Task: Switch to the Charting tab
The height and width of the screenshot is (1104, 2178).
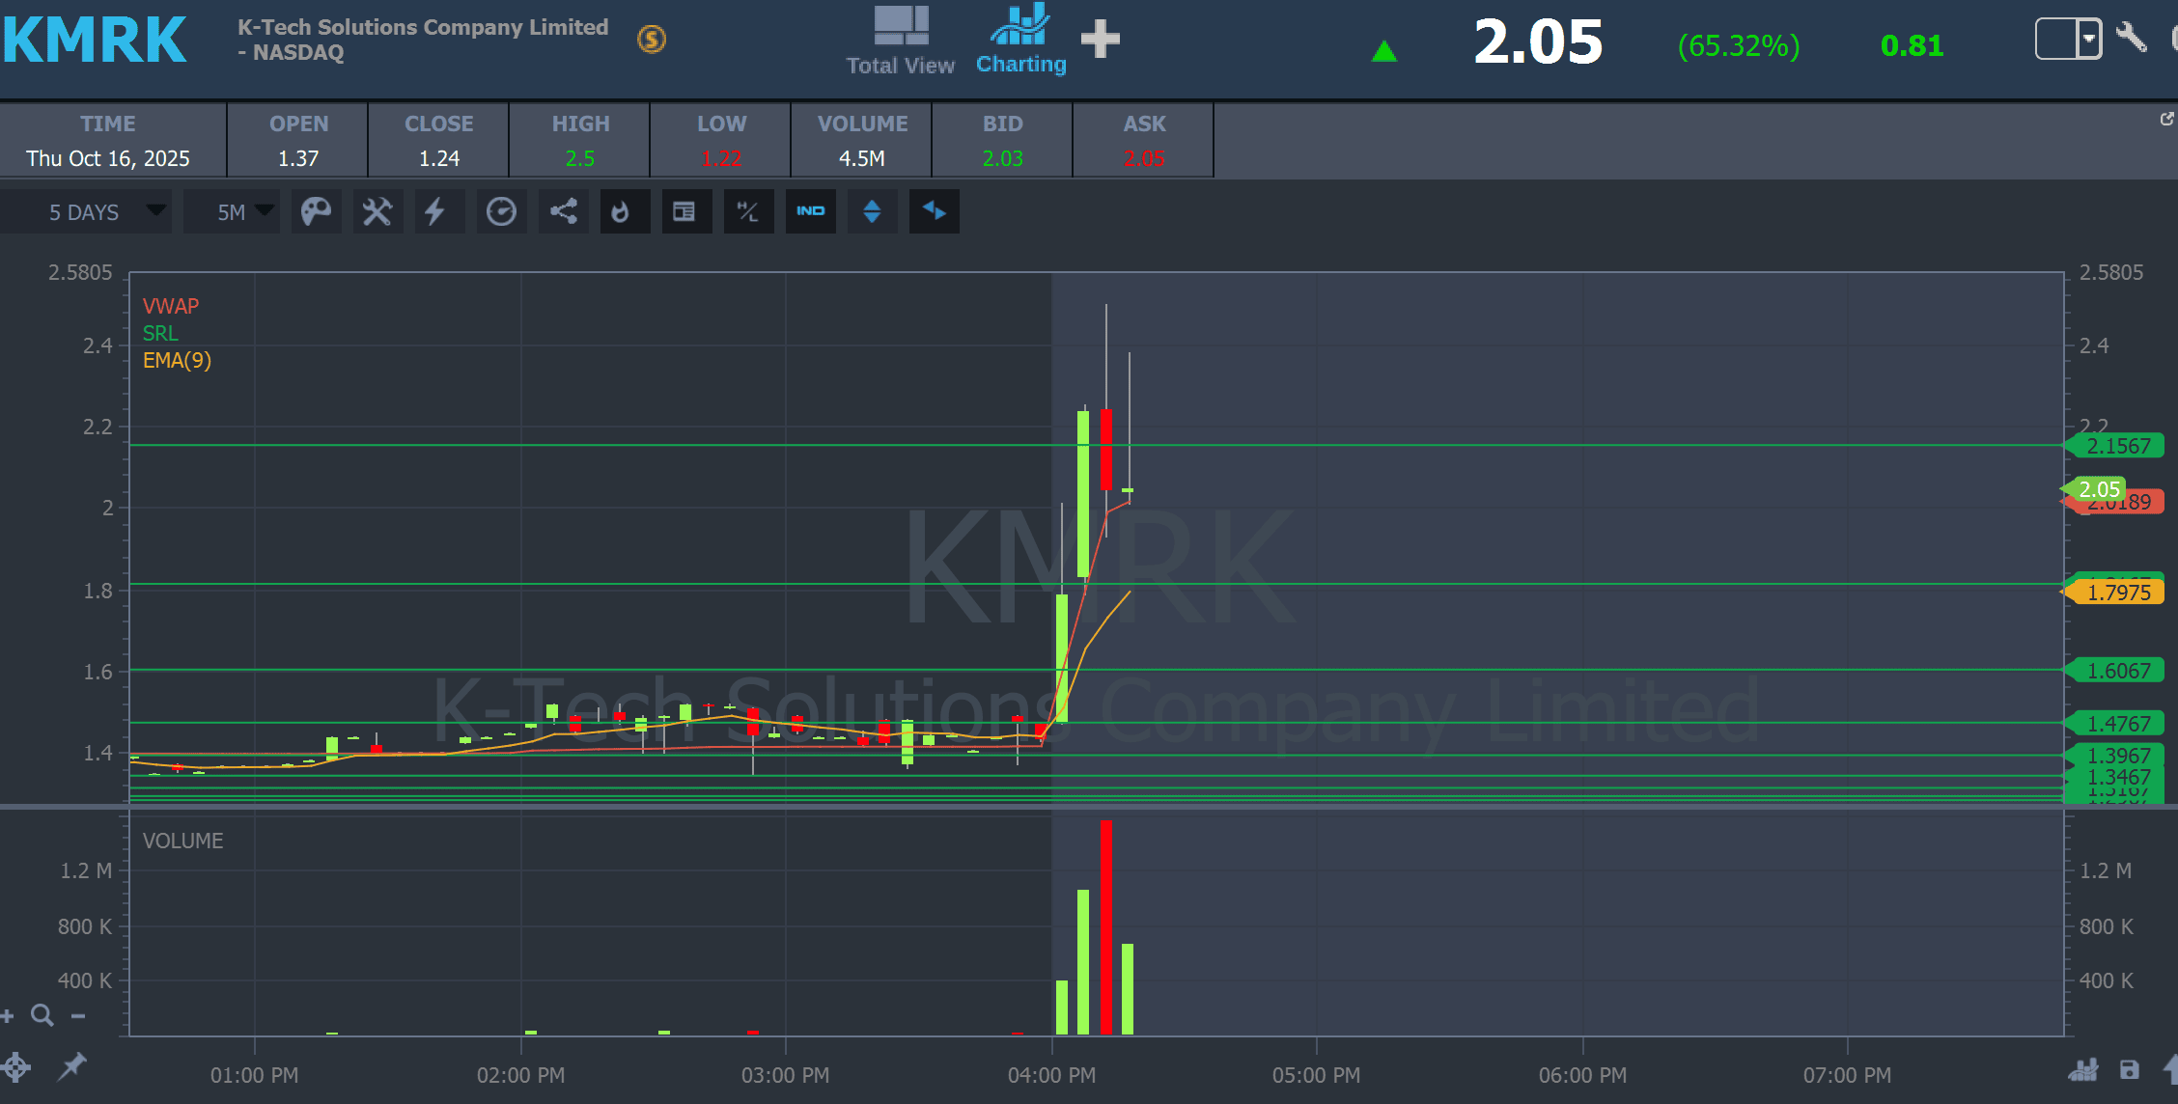Action: pos(1020,41)
